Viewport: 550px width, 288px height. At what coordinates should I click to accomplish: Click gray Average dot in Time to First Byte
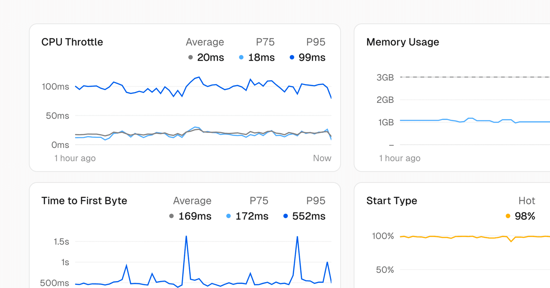click(172, 216)
